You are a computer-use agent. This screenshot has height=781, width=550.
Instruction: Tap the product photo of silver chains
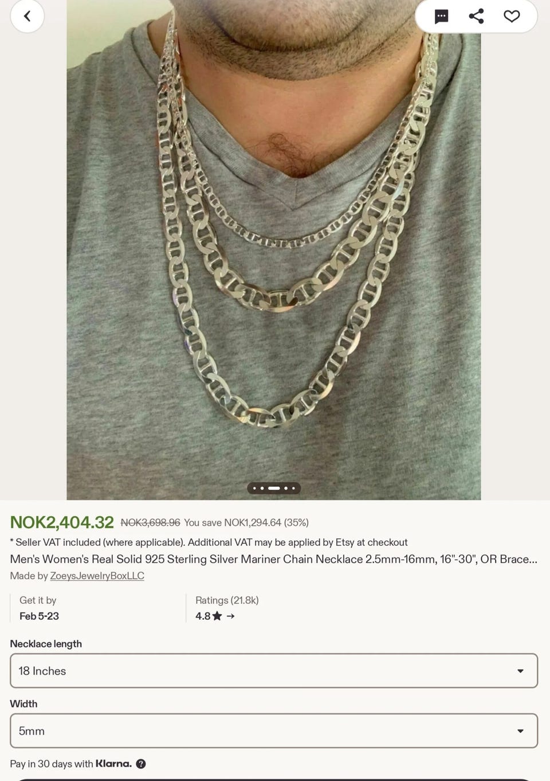(274, 250)
